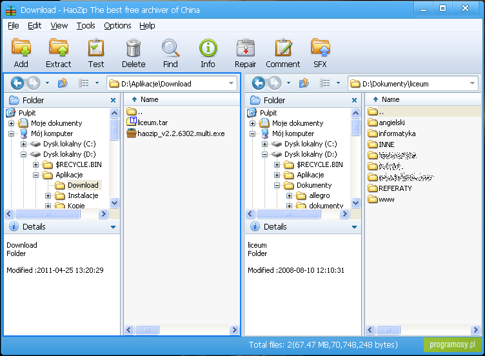This screenshot has height=356, width=485.
Task: Collapse the left Details panel
Action: click(x=114, y=227)
